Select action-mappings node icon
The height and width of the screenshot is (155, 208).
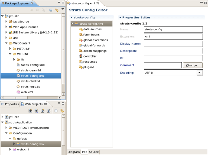tap(81, 51)
